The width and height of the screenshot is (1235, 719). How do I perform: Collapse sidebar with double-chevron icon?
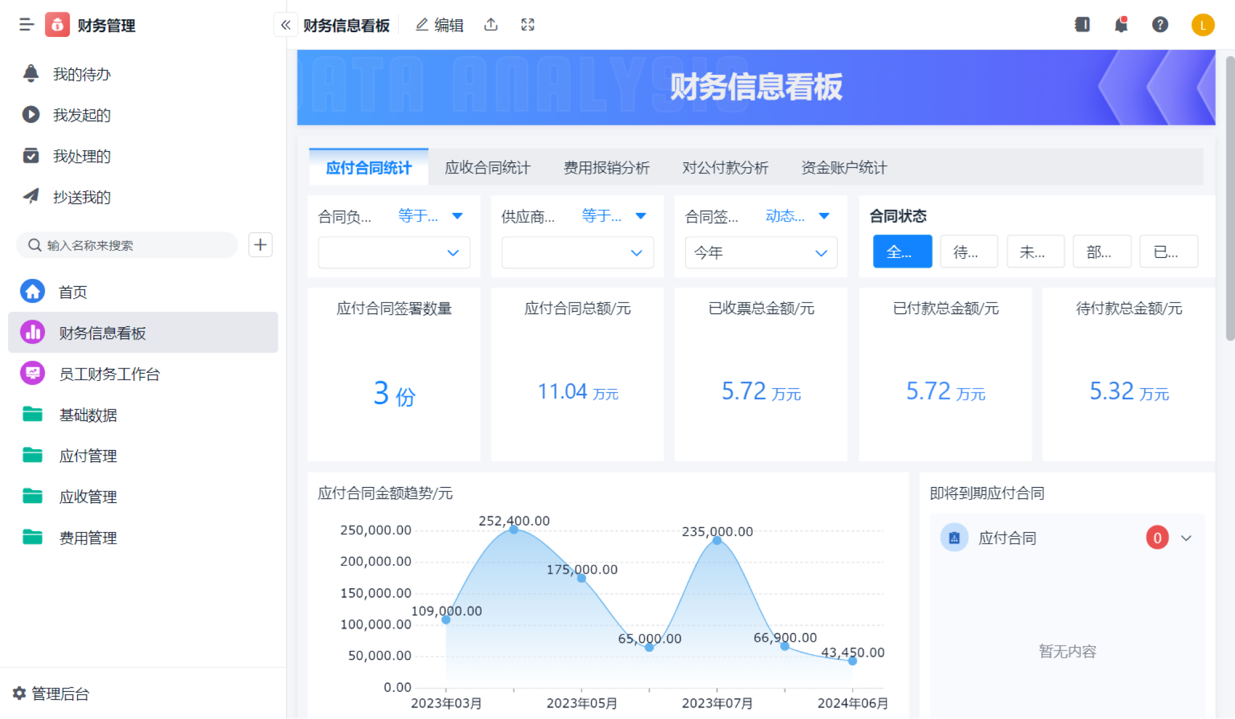[x=285, y=25]
